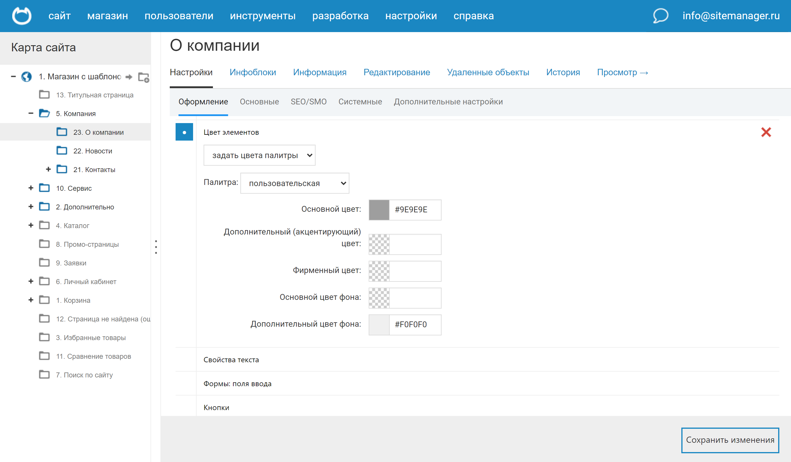Click the arrow icon next to Магазин с шаблоном
The width and height of the screenshot is (791, 462).
tap(129, 77)
